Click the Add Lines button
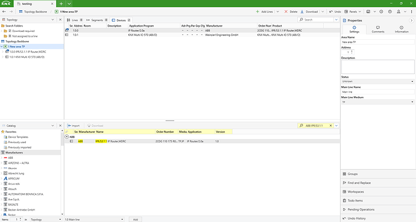Screen dimensions: 416x222 pos(264,11)
